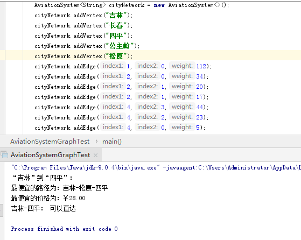
Task: Click the console price line ￥28.00
Action: pyautogui.click(x=48, y=198)
